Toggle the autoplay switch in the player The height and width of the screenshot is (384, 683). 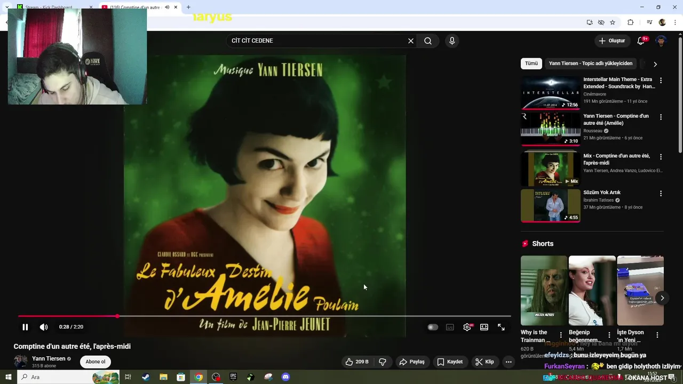pos(433,327)
